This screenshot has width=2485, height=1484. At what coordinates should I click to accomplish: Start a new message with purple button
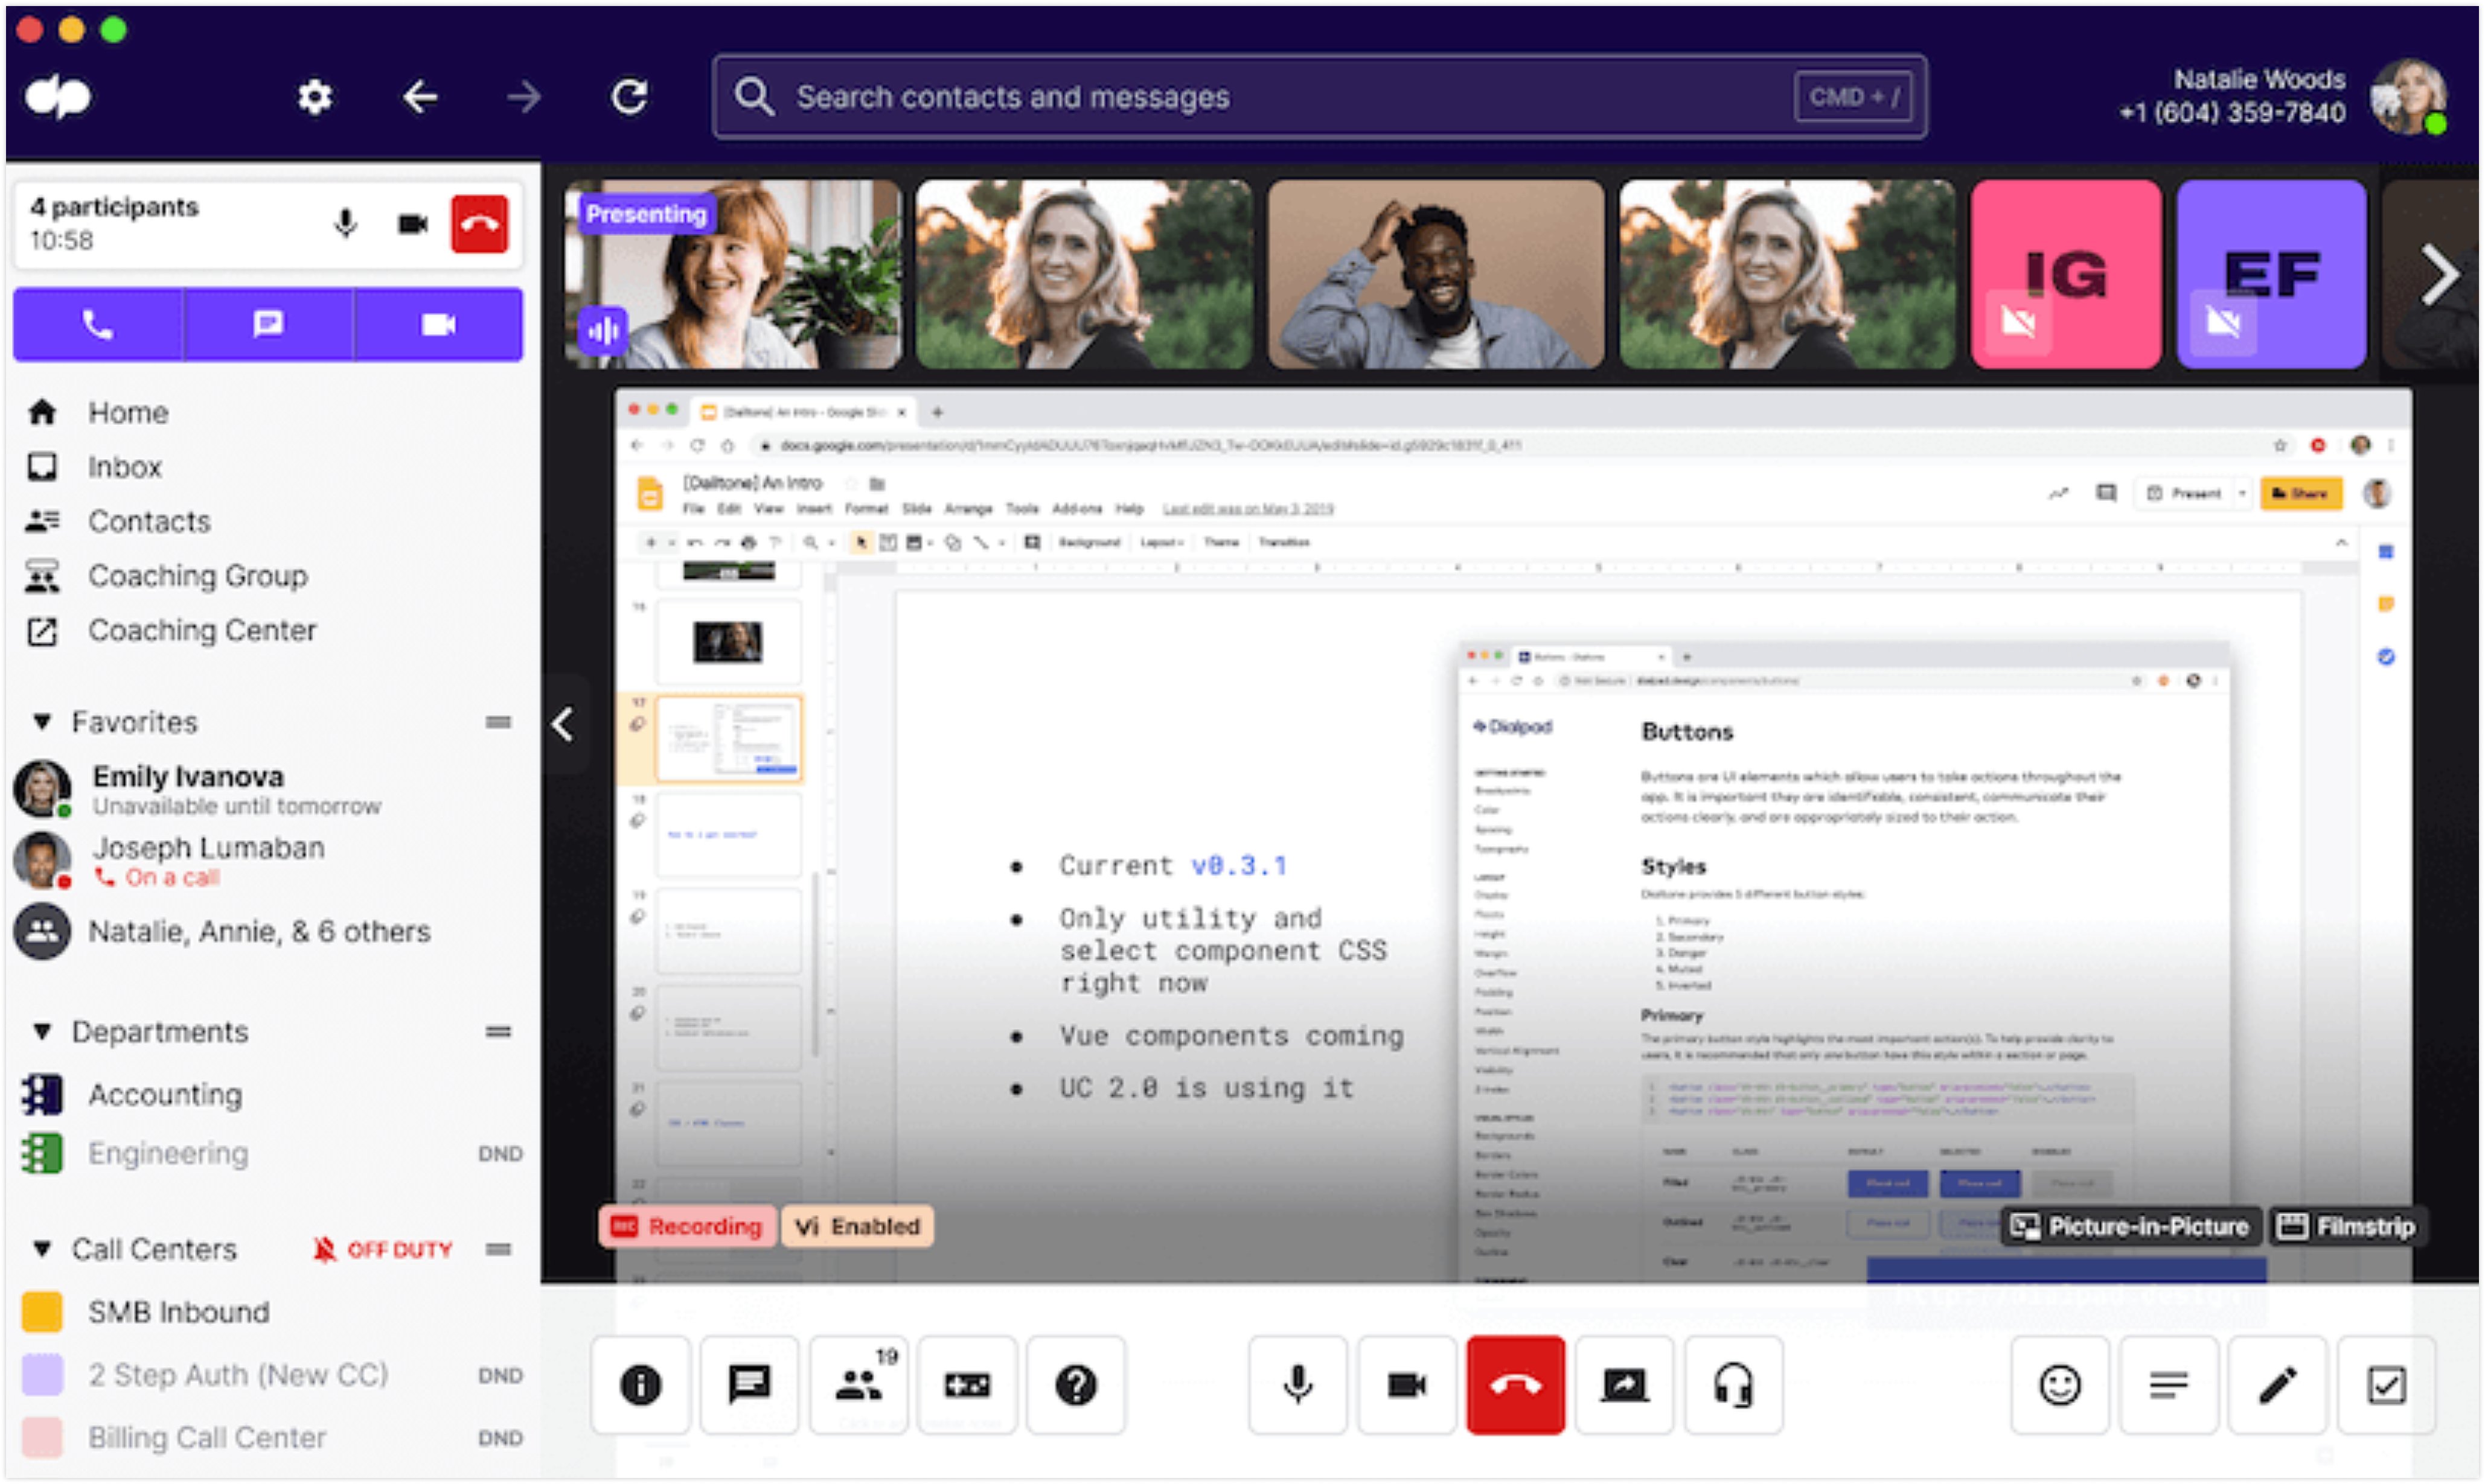268,324
